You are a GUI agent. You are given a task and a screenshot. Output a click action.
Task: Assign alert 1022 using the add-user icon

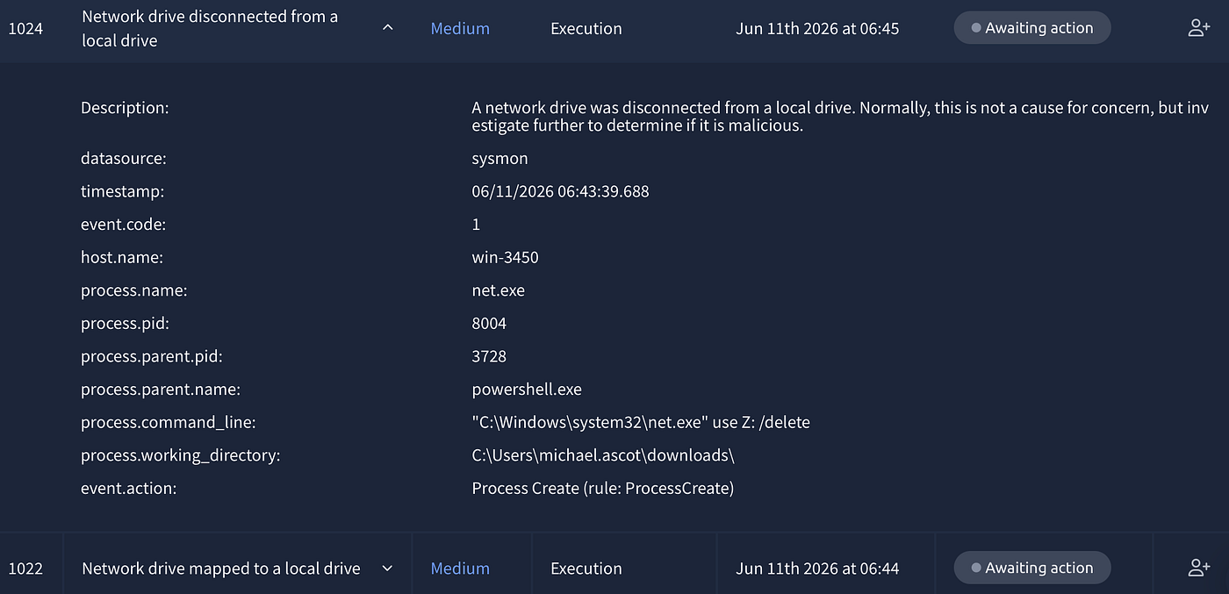(x=1198, y=568)
